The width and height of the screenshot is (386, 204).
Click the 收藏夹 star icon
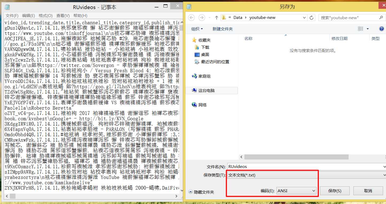(x=194, y=40)
